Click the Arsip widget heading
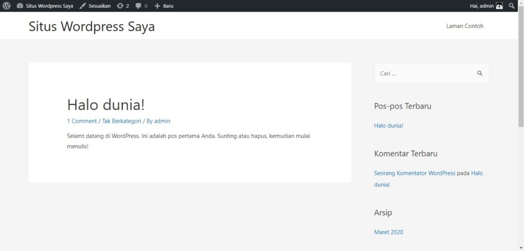 pos(383,213)
